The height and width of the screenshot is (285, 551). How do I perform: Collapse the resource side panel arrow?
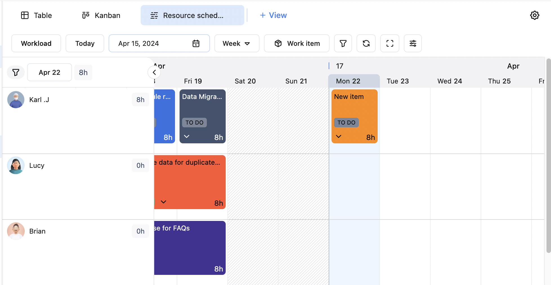(154, 73)
